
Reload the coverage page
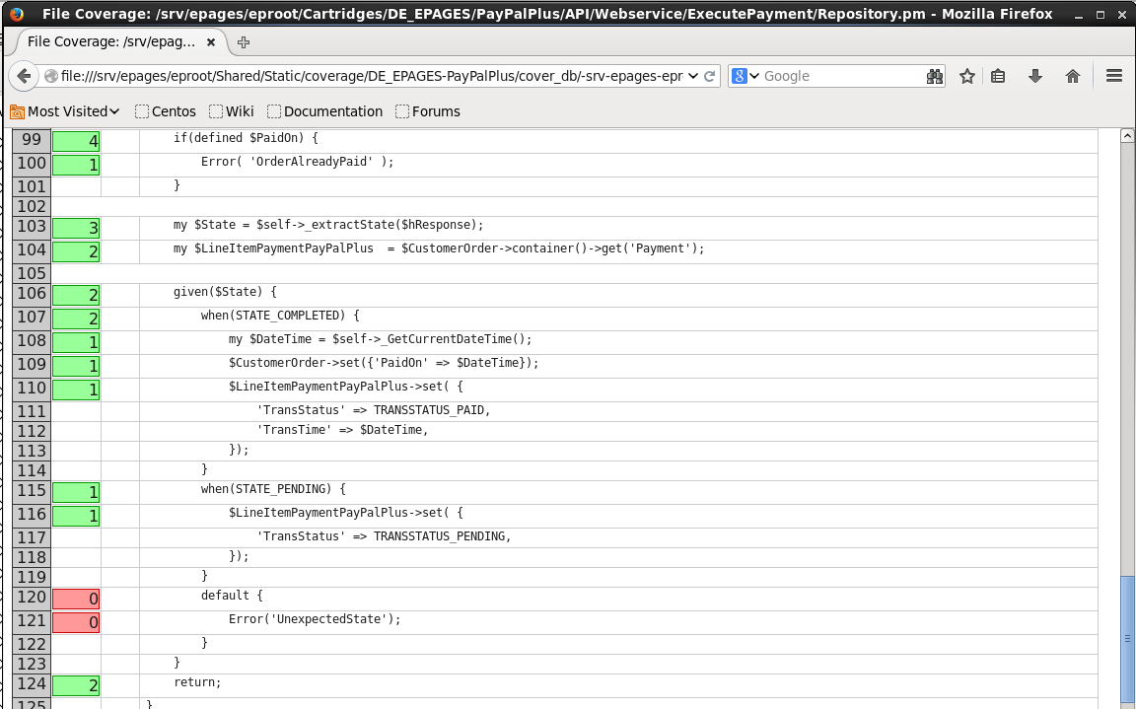pyautogui.click(x=710, y=76)
